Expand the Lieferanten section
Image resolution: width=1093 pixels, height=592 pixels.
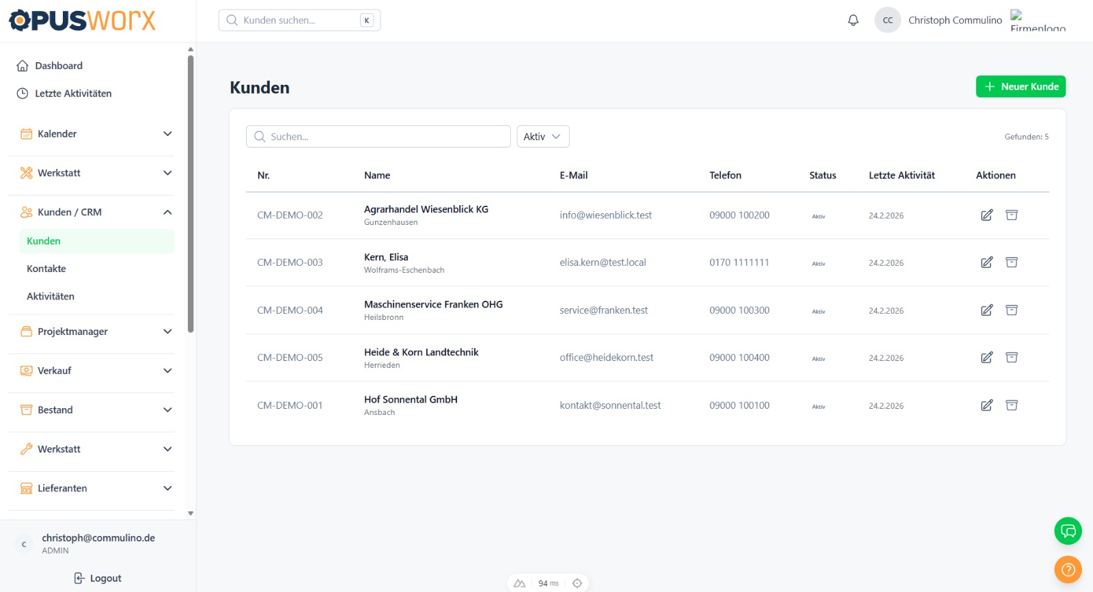(x=97, y=488)
